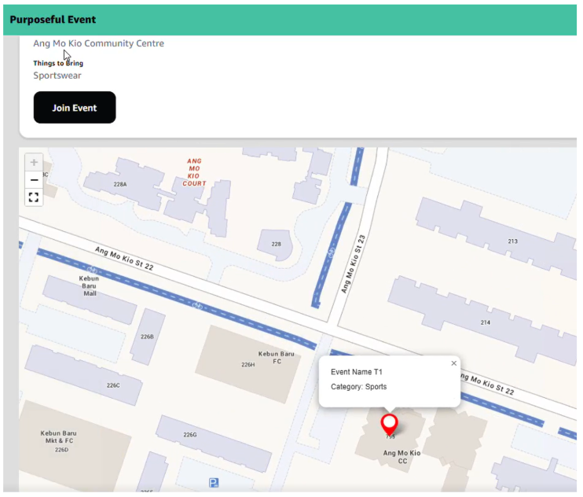583x497 pixels.
Task: Click the red location pin marker
Action: point(389,424)
